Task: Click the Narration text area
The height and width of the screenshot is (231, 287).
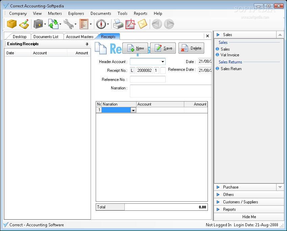Action: click(171, 91)
